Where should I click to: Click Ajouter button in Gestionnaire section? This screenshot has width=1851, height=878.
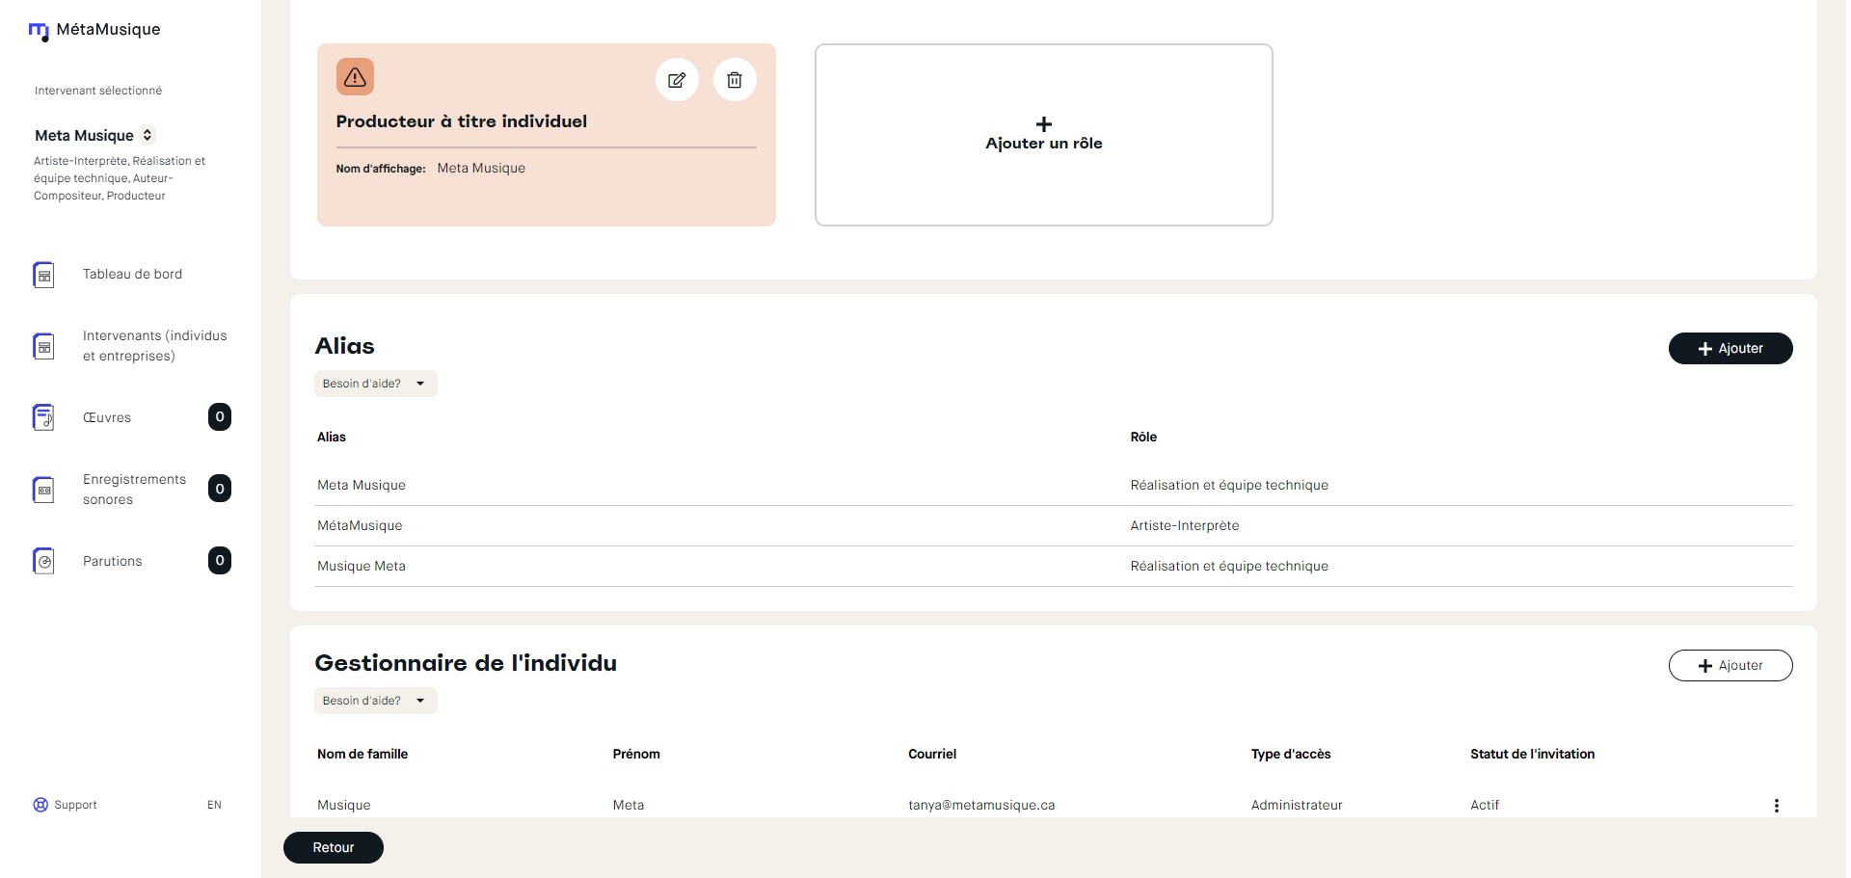click(1730, 666)
